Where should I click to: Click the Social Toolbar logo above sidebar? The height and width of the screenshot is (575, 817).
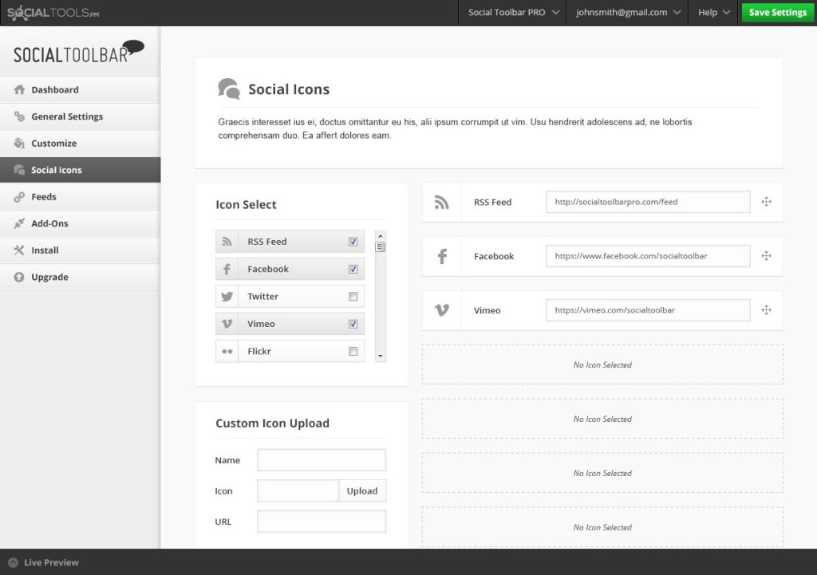78,52
